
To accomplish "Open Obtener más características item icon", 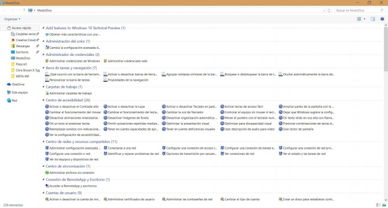I will click(47, 35).
